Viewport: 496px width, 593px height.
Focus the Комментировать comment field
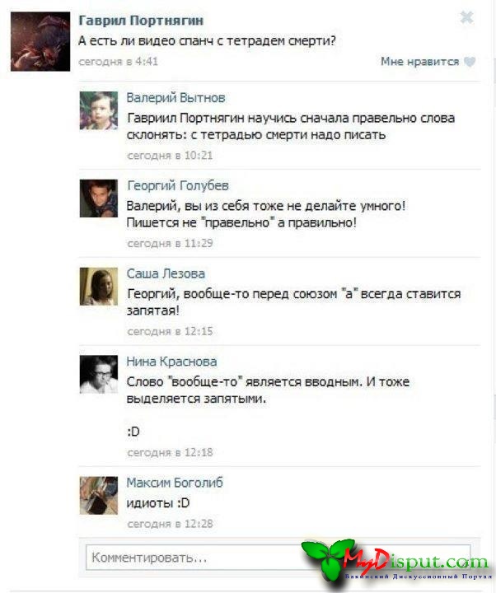pos(278,558)
